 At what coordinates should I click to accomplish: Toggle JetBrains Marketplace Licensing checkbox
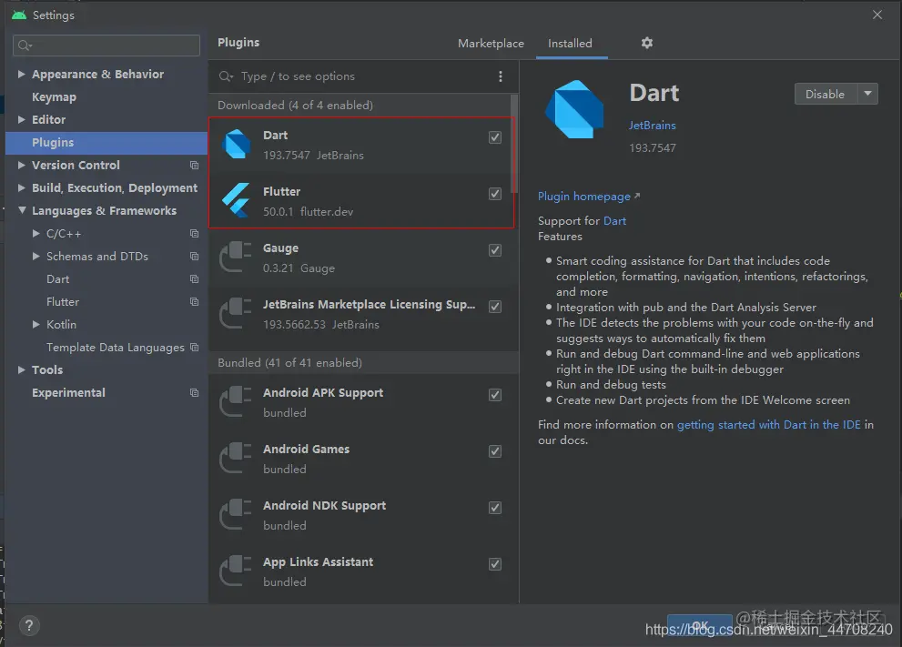click(x=495, y=306)
